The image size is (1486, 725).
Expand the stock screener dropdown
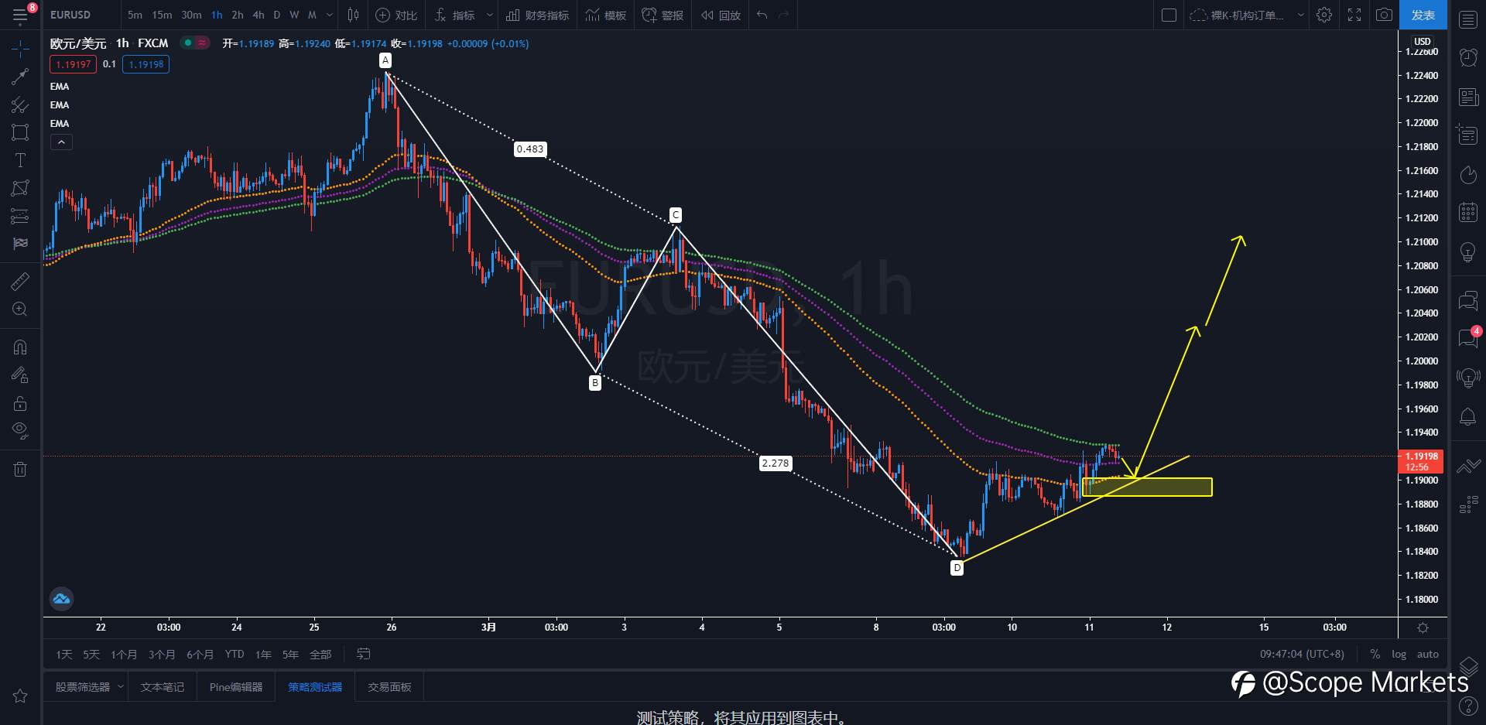(121, 687)
